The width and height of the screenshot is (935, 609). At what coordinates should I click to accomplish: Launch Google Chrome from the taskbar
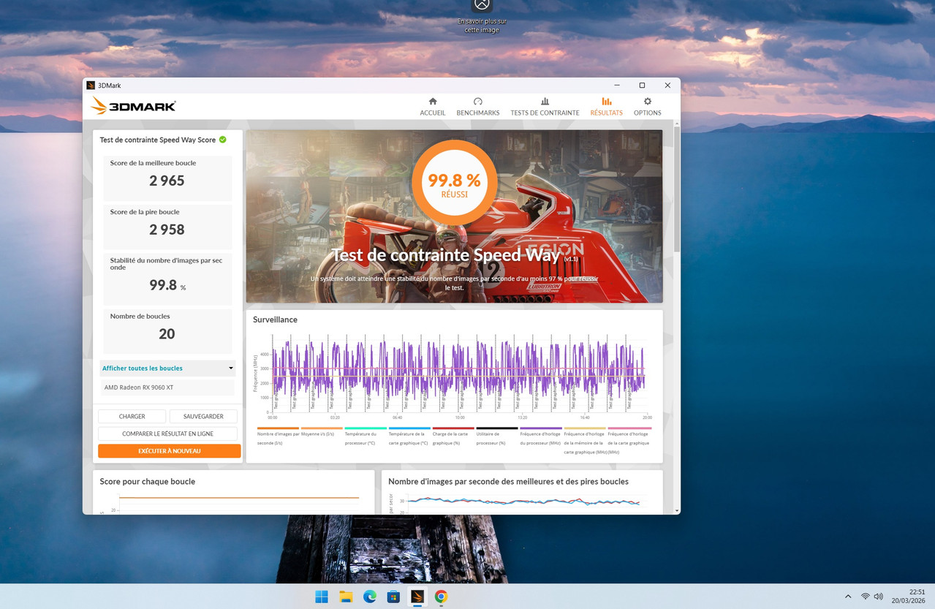coord(441,597)
